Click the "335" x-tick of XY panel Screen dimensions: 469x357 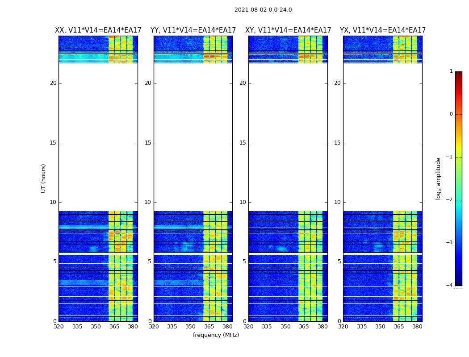click(x=267, y=327)
